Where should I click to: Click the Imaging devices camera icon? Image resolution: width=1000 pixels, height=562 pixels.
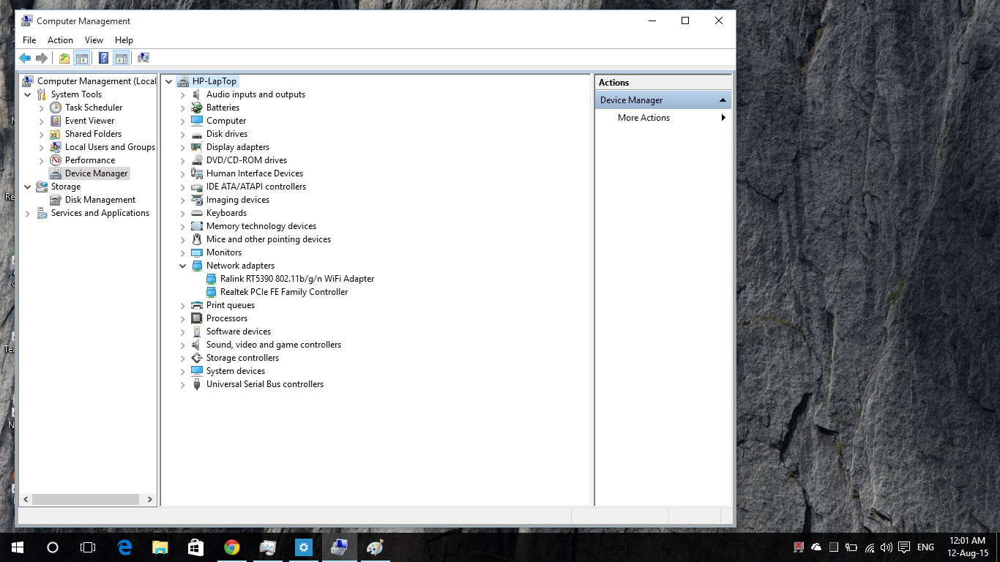point(196,200)
